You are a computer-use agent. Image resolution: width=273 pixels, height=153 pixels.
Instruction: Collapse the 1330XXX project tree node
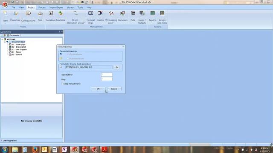click(x=2, y=40)
